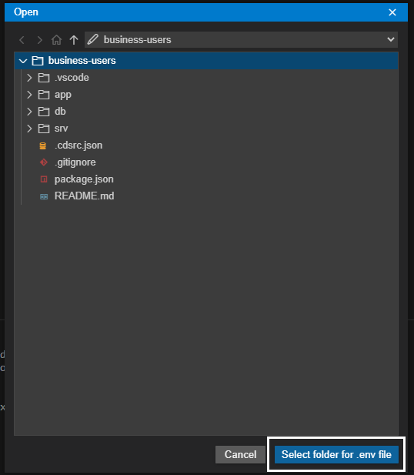Click the package.json file icon

point(44,179)
